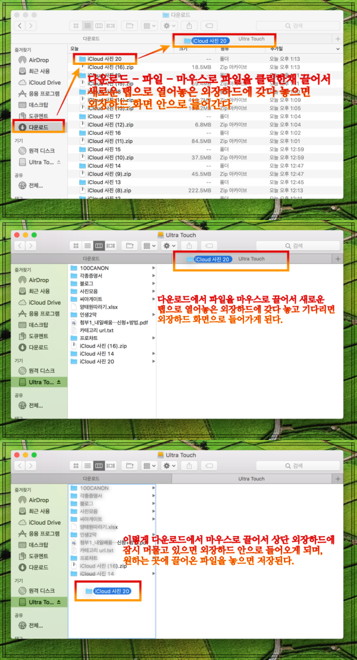
Task: Click edit tags button in top 다운로드 window
Action: (209, 26)
